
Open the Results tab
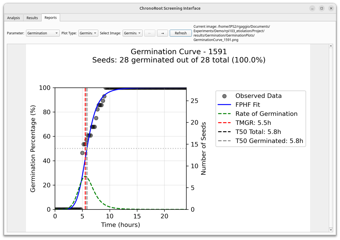(32, 18)
